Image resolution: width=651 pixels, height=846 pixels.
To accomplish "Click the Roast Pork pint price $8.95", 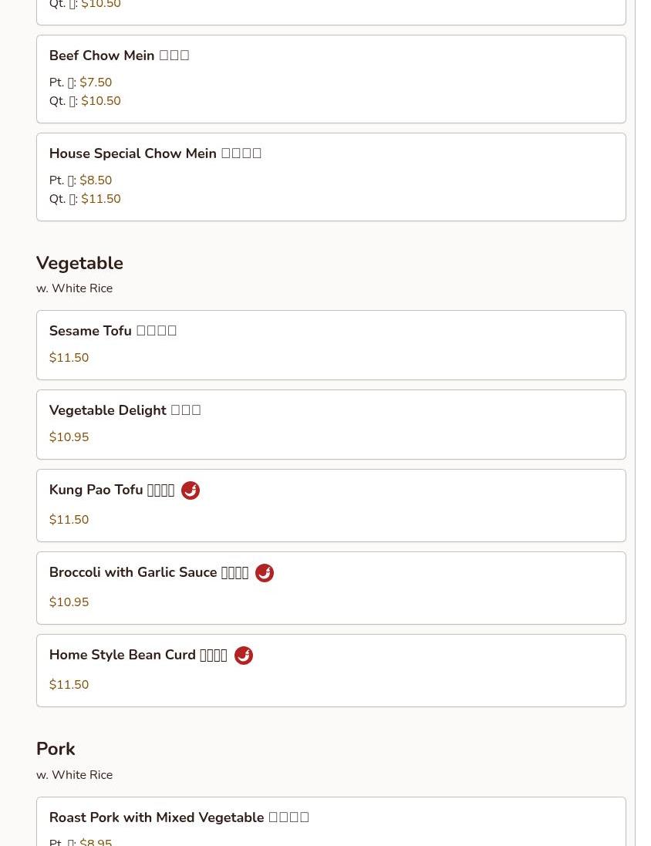I will (x=96, y=842).
